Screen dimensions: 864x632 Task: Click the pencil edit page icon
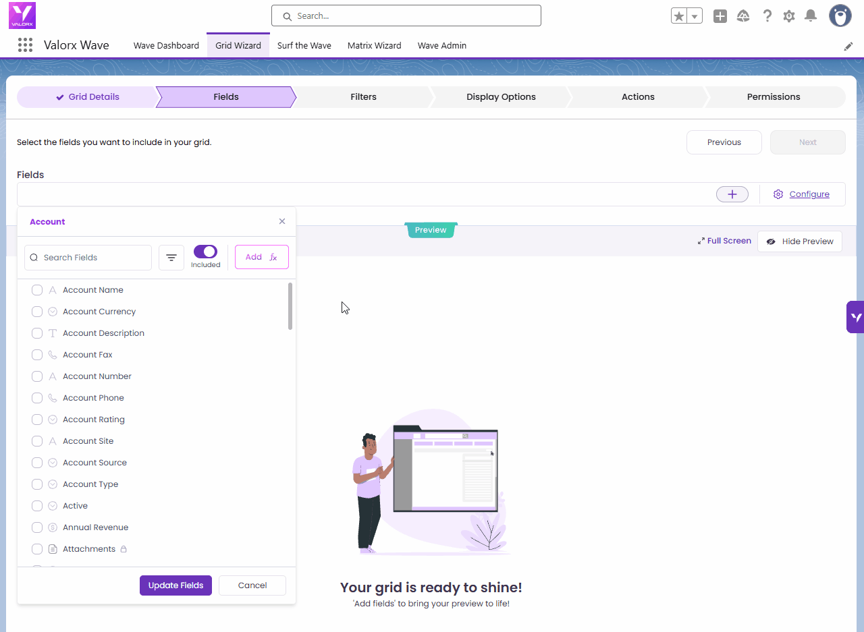pyautogui.click(x=848, y=47)
